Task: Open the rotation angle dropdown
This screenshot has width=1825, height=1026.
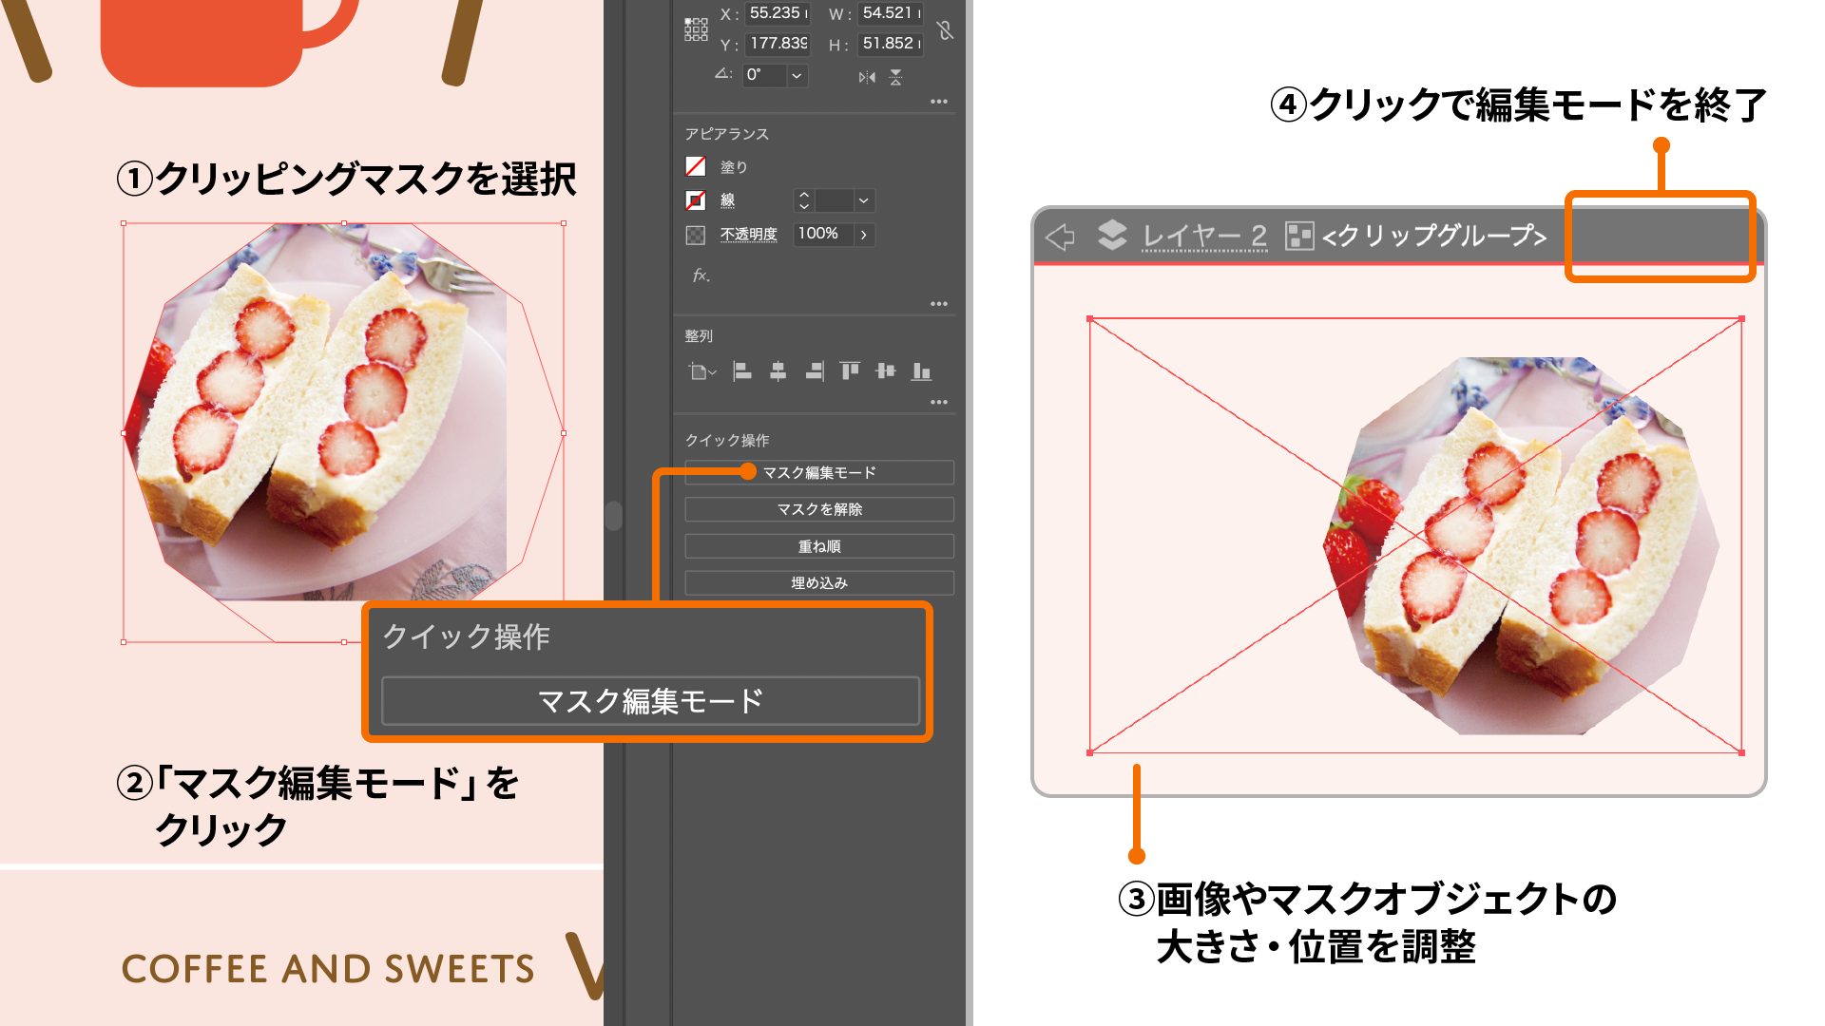Action: (797, 75)
